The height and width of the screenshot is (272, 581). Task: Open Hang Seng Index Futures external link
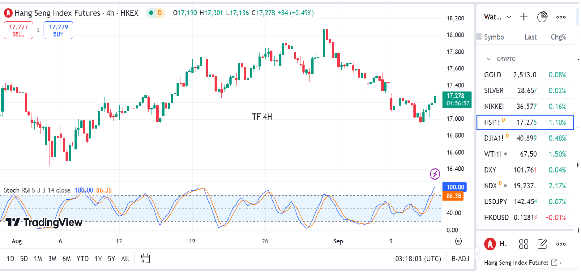[x=554, y=262]
